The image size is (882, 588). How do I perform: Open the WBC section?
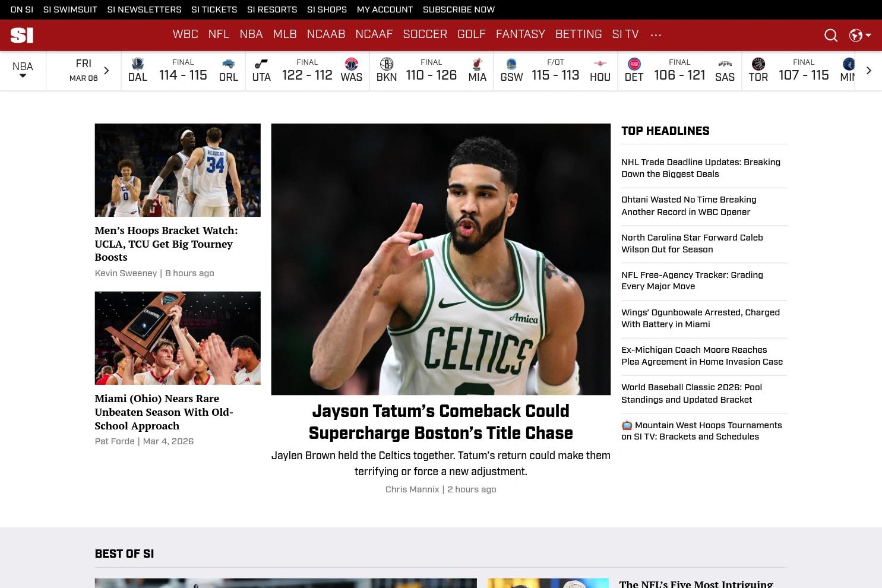pyautogui.click(x=185, y=34)
